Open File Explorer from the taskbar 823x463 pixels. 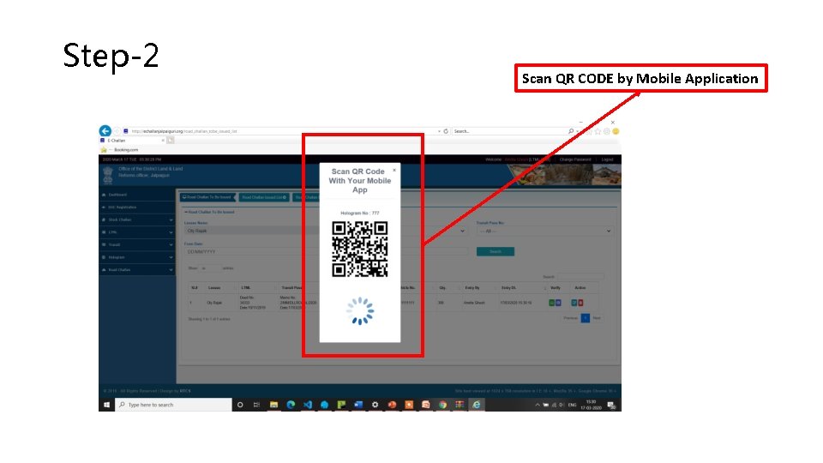tap(273, 405)
